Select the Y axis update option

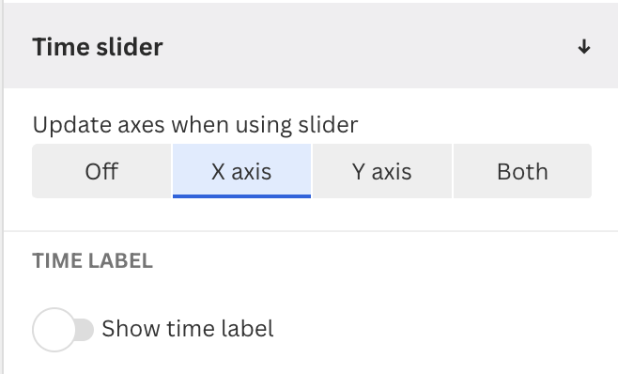382,171
